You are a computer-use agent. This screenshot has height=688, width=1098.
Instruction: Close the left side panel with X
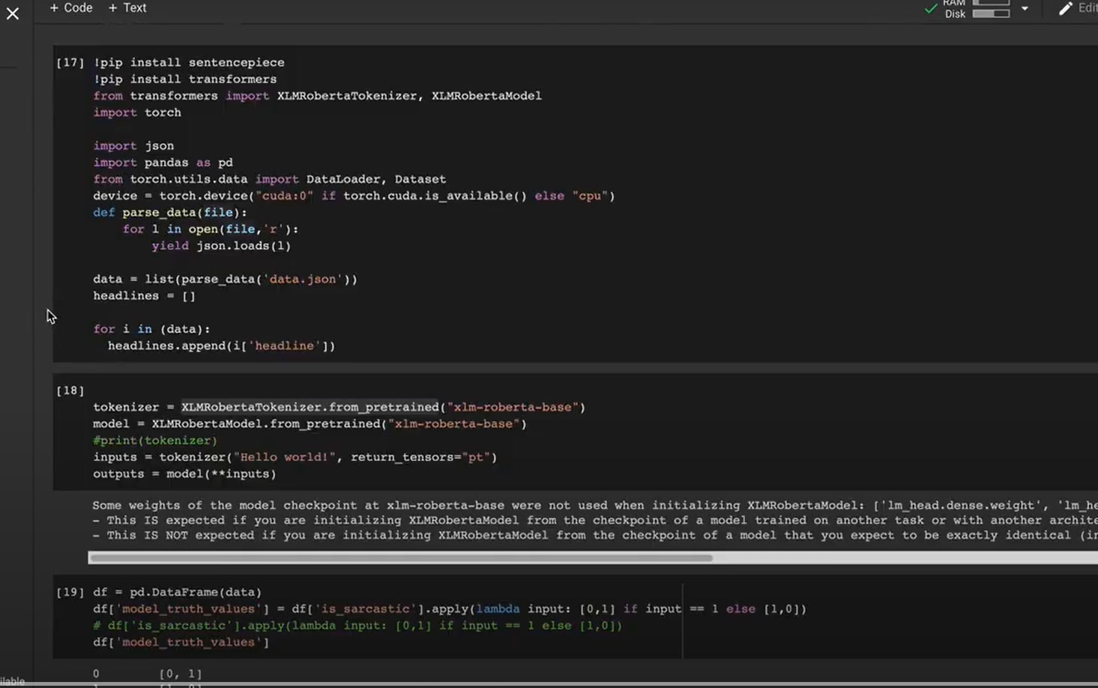click(13, 13)
